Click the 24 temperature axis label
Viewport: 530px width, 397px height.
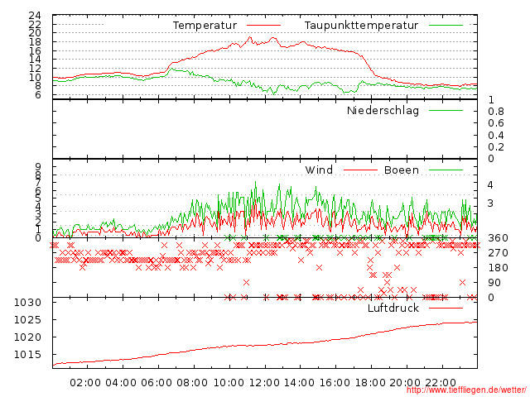click(x=35, y=16)
